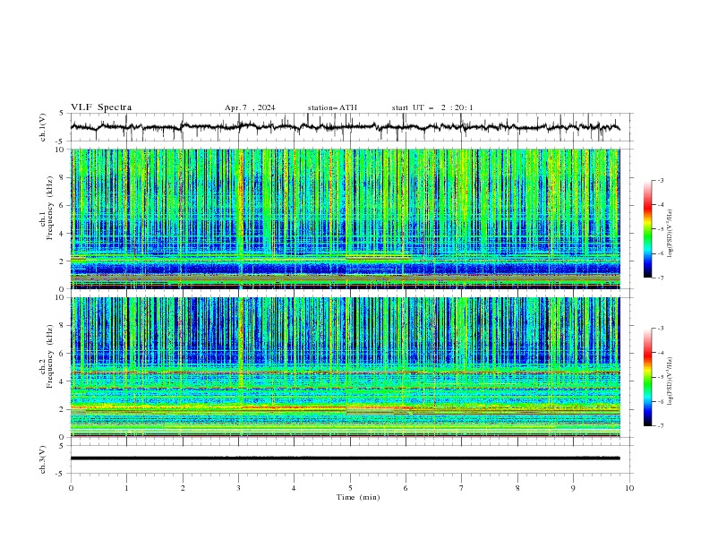The image size is (709, 548).
Task: Click the "8" tick on the time axis
Action: coord(517,488)
